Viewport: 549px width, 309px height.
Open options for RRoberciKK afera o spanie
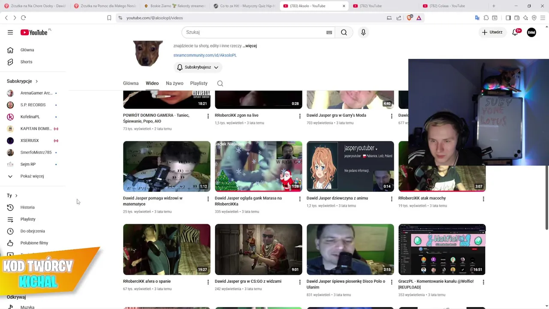(208, 282)
